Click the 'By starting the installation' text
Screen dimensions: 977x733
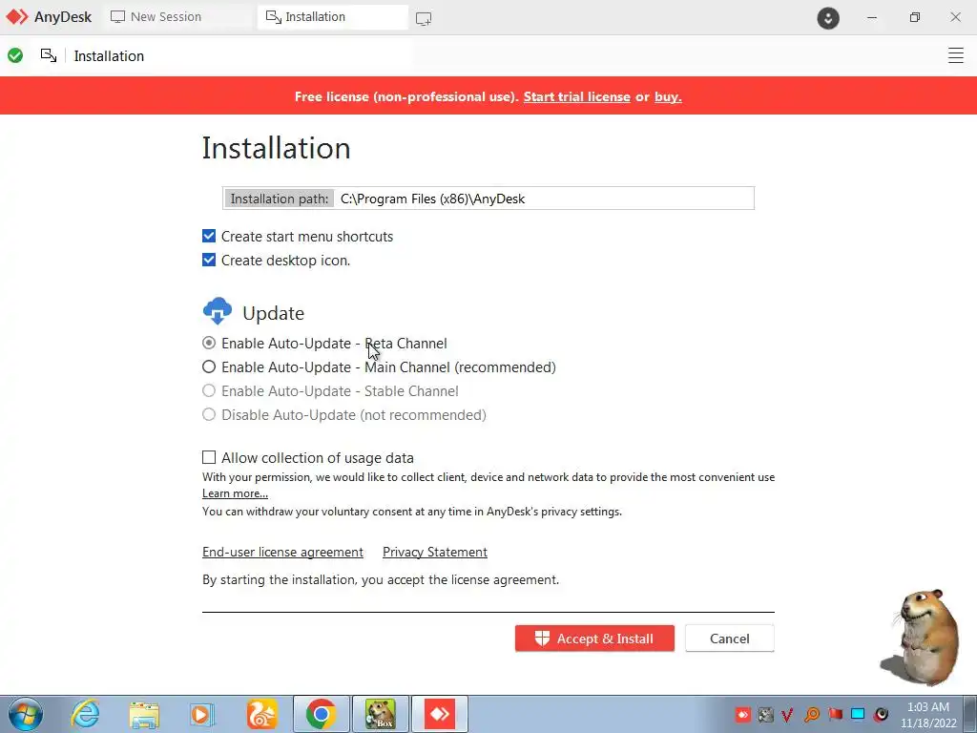pos(381,579)
